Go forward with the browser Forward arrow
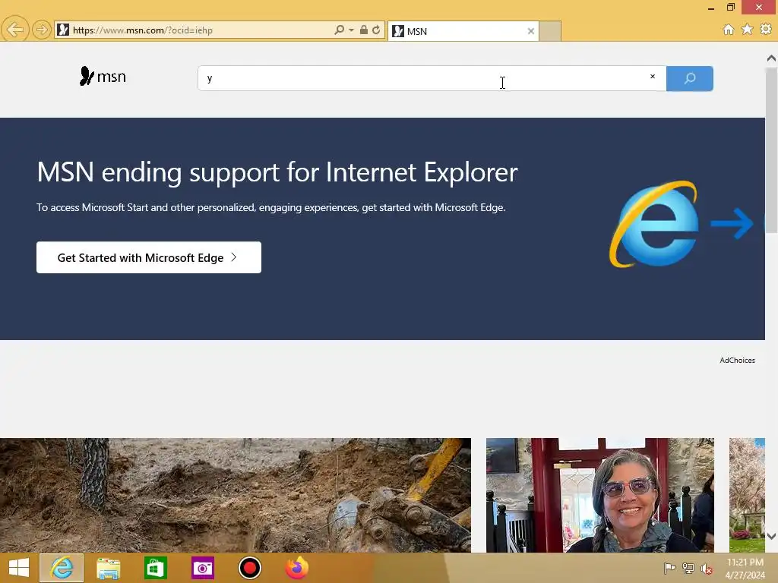 [42, 30]
